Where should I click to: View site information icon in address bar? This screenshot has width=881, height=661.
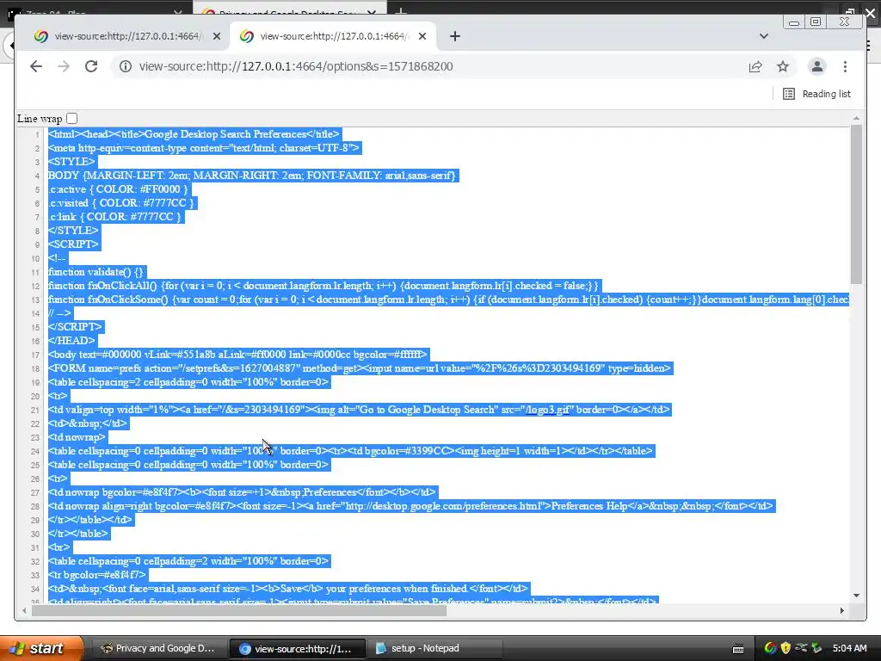126,66
